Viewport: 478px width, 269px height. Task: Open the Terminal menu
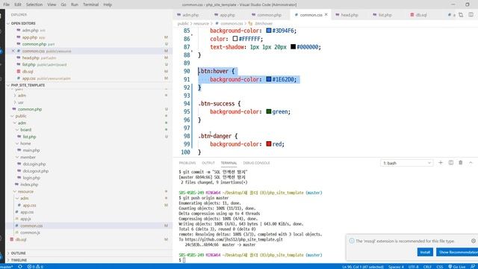click(x=91, y=4)
